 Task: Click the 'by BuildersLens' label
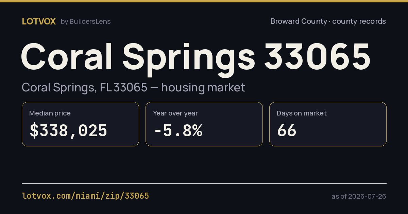coord(86,21)
